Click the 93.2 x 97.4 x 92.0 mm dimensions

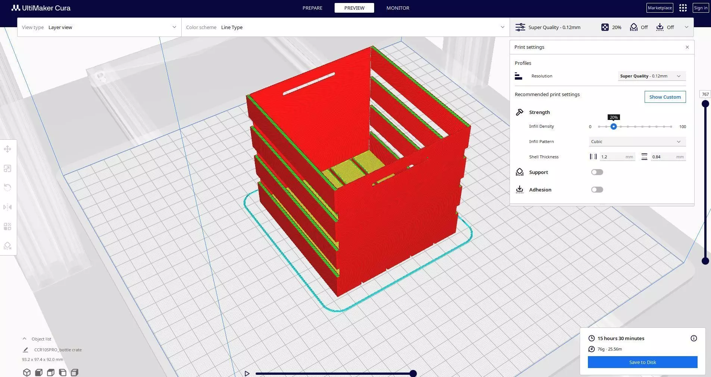click(x=43, y=359)
